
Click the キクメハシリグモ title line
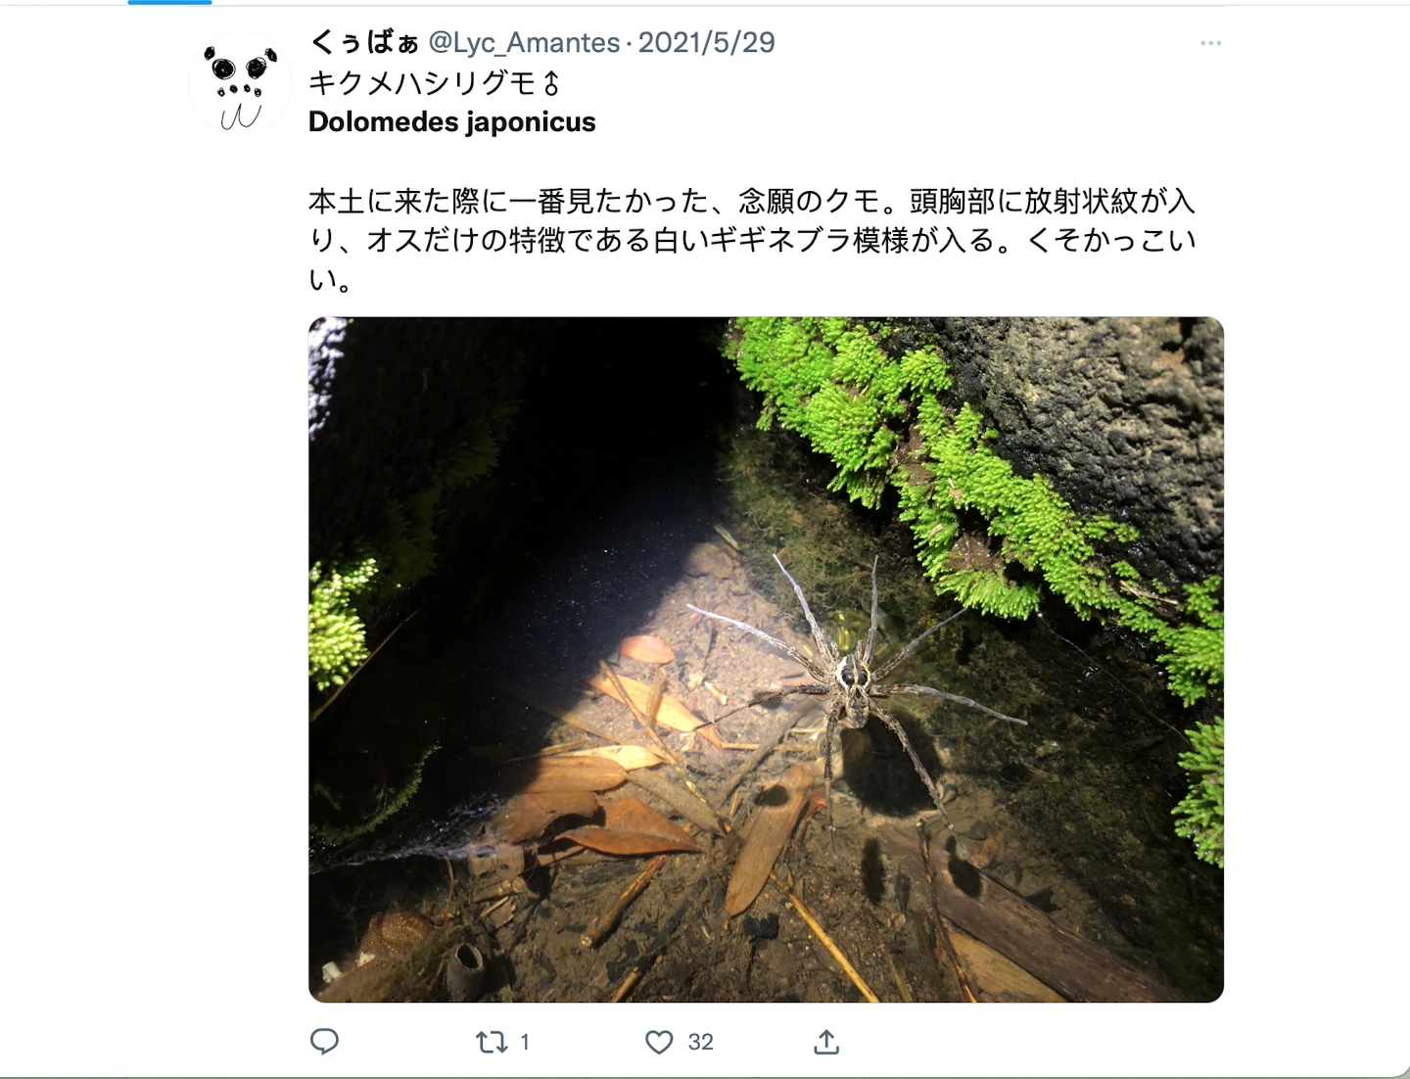pyautogui.click(x=434, y=83)
